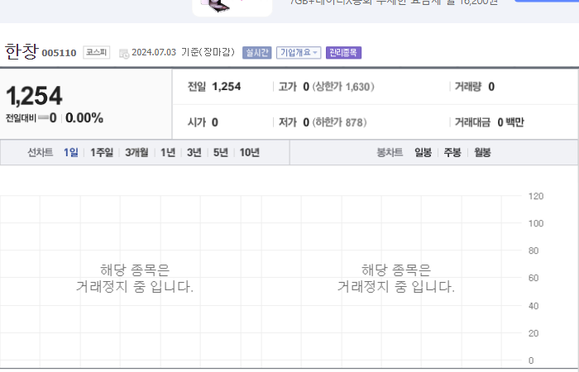Screen dimensions: 579x372
Task: Click the right chart's 거래정지 message
Action: point(396,279)
